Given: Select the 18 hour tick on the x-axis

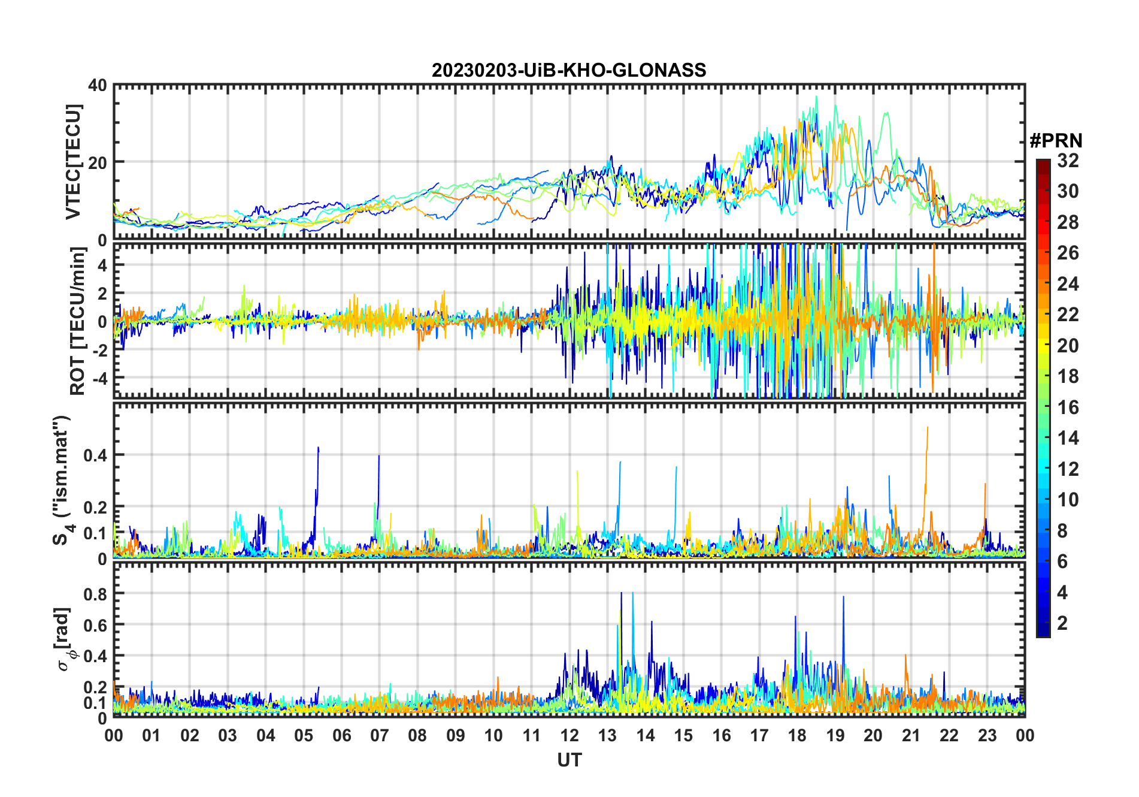Looking at the screenshot, I should tap(797, 735).
